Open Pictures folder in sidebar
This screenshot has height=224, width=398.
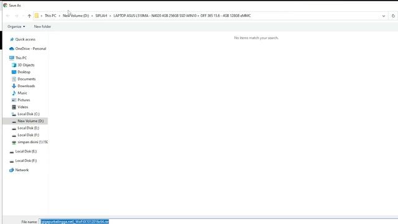coord(24,100)
